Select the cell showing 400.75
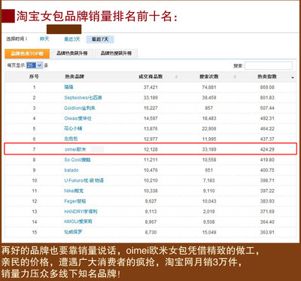The image size is (301, 281). pos(267,170)
